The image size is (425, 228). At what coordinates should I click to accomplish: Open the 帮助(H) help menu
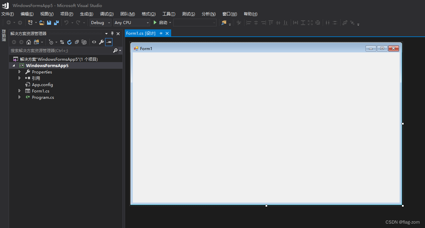tap(251, 14)
